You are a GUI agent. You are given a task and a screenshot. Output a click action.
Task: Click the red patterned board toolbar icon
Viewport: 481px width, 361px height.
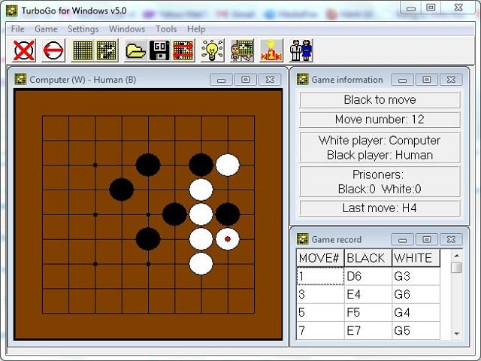point(183,50)
